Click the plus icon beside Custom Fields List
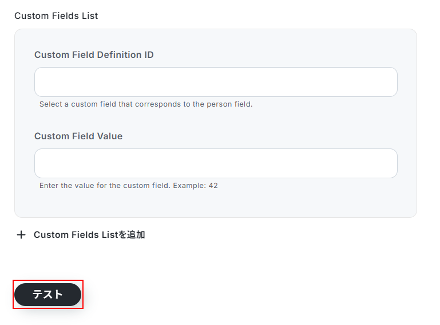Viewport: 440px width, 325px height. 21,235
